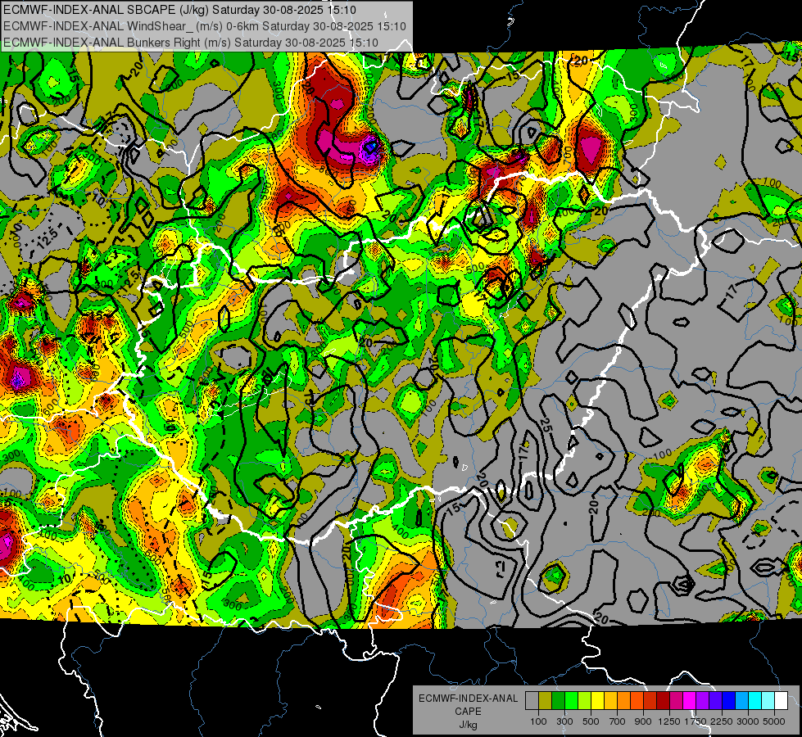
Task: Click the sky blue swatch left of 3000
Action: (x=742, y=701)
